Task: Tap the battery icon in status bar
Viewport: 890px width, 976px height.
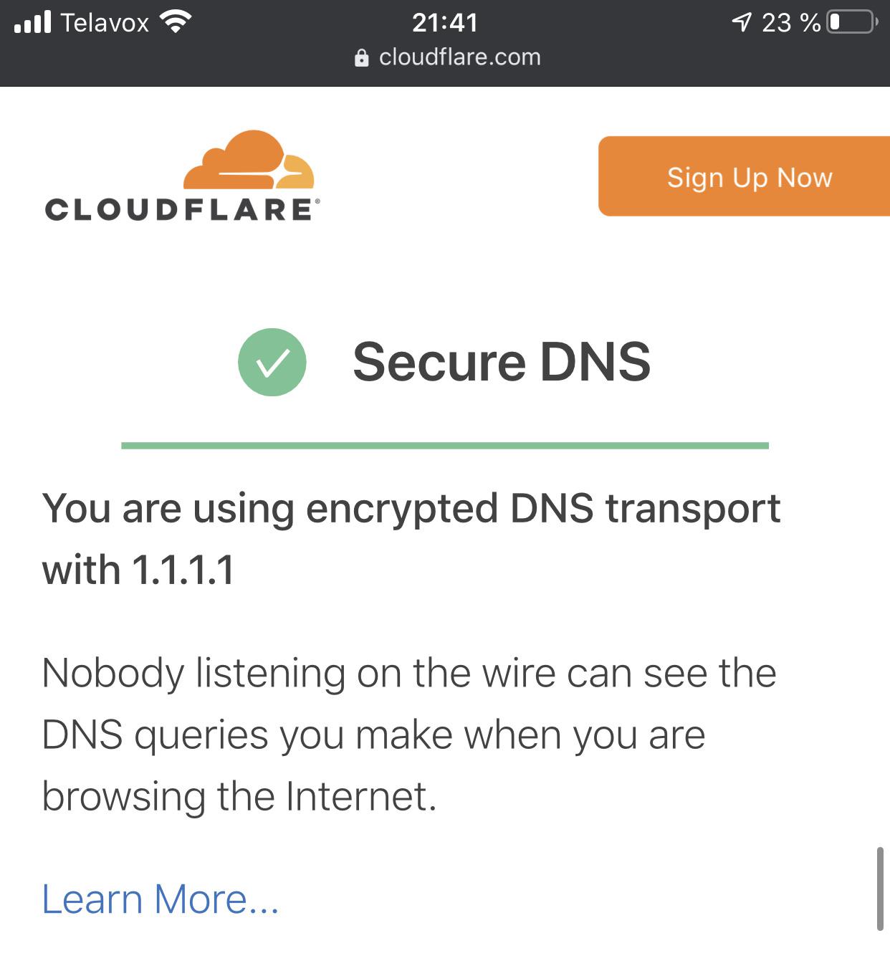Action: coord(851,22)
